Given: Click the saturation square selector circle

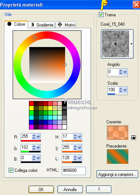Looking at the screenshot, I should tap(65, 65).
